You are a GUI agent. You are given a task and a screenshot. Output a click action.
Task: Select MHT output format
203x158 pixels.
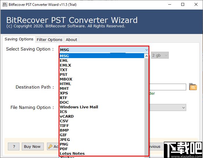tap(102, 89)
